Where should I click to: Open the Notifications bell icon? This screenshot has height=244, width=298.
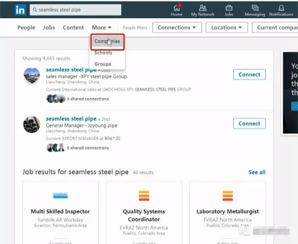click(x=281, y=8)
